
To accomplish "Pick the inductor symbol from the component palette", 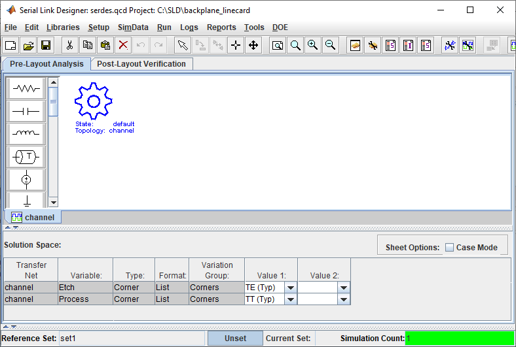I will coord(26,134).
